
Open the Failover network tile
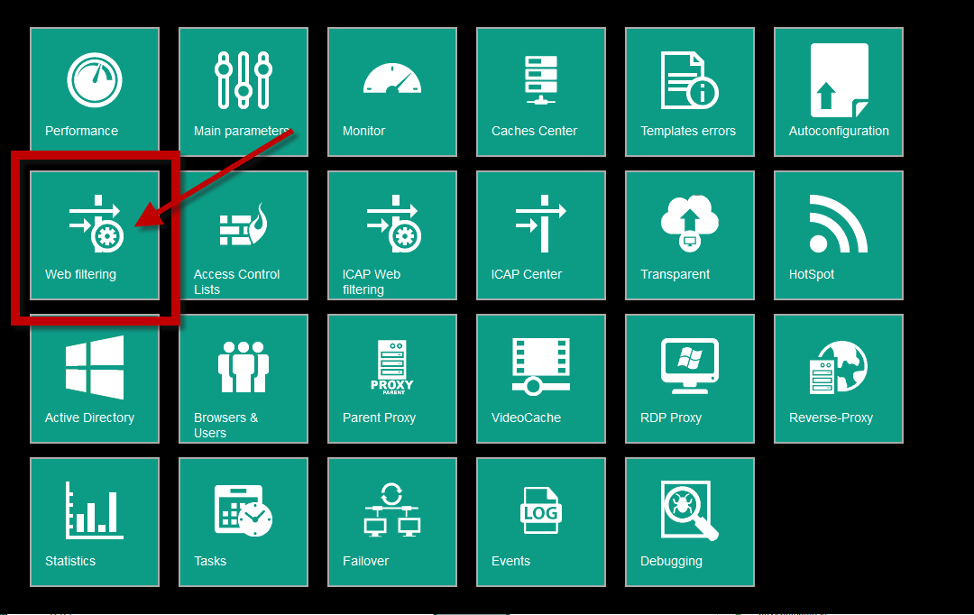pyautogui.click(x=392, y=522)
